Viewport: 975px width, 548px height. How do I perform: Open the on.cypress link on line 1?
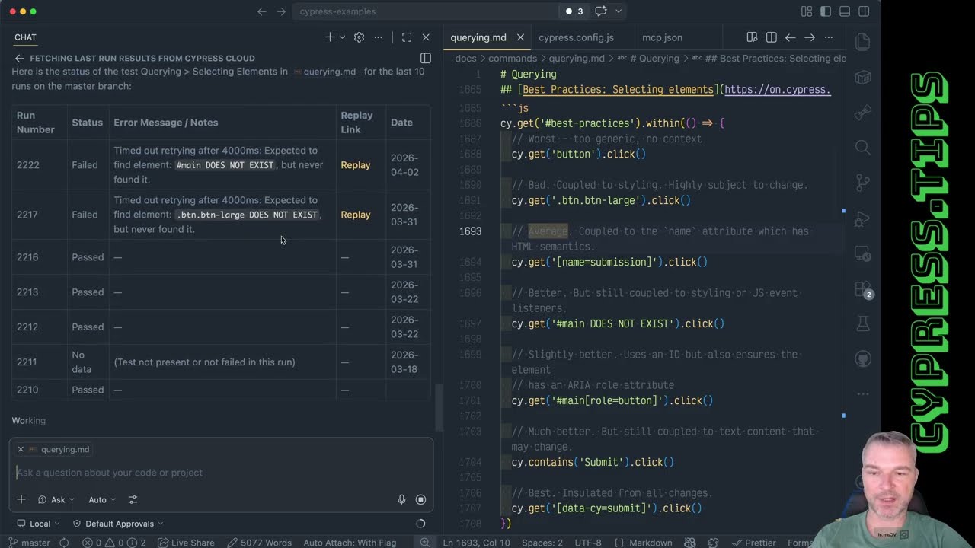tap(777, 90)
